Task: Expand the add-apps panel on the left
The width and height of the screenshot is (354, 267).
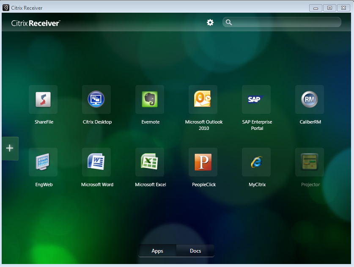Action: point(9,148)
